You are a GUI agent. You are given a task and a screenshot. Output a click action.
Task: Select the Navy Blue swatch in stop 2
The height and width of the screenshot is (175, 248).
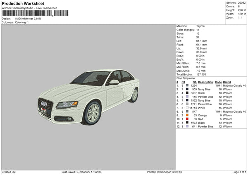point(187,89)
